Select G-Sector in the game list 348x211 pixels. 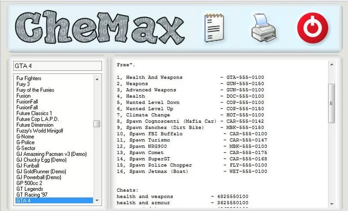(x=26, y=148)
